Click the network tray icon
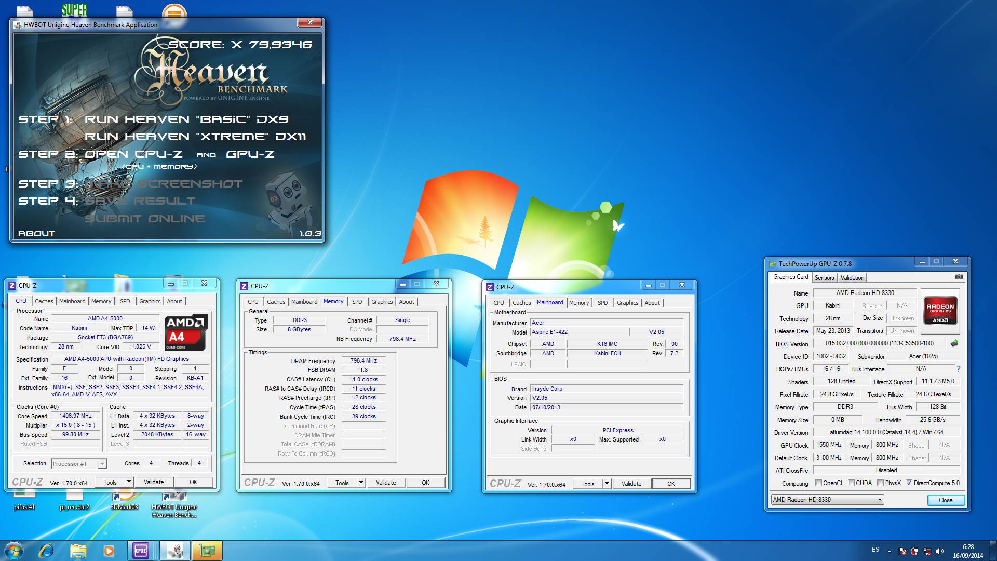Image resolution: width=997 pixels, height=561 pixels. tap(927, 551)
